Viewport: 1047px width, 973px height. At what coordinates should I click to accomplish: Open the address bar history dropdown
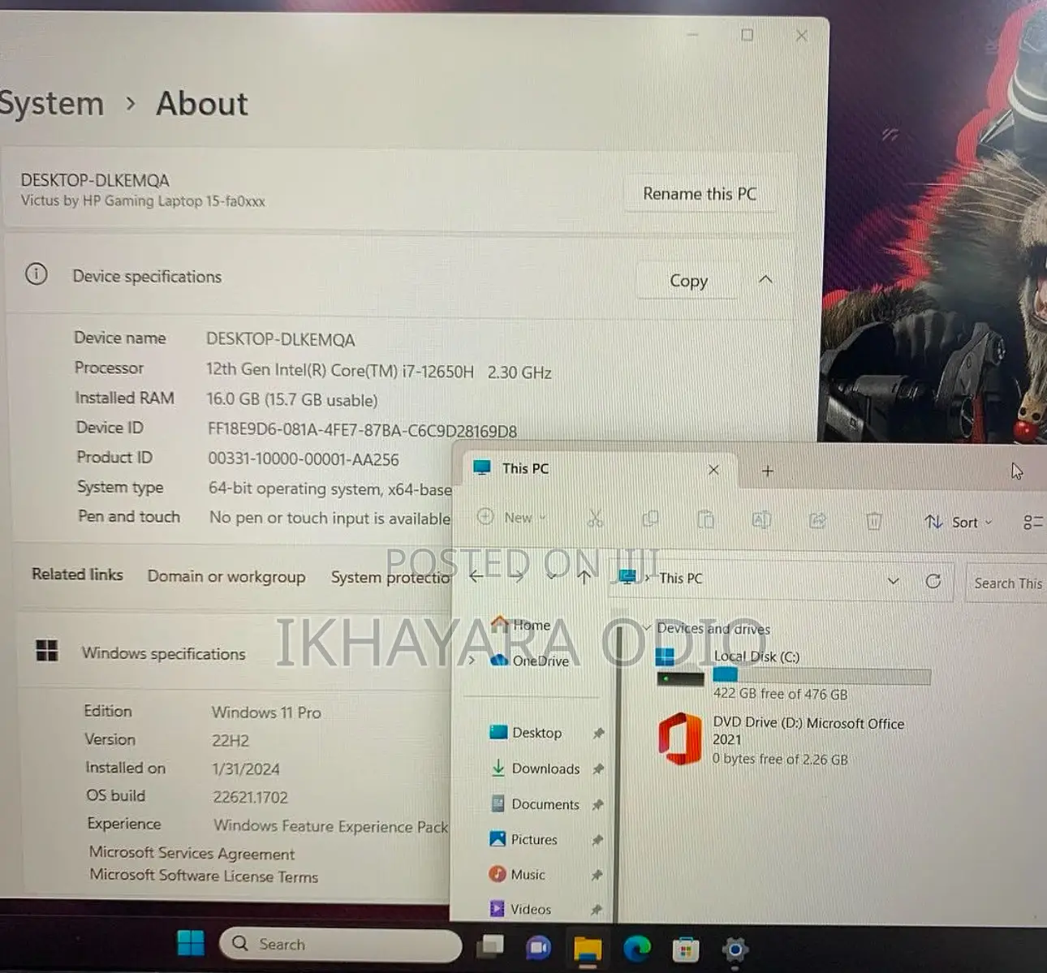893,581
